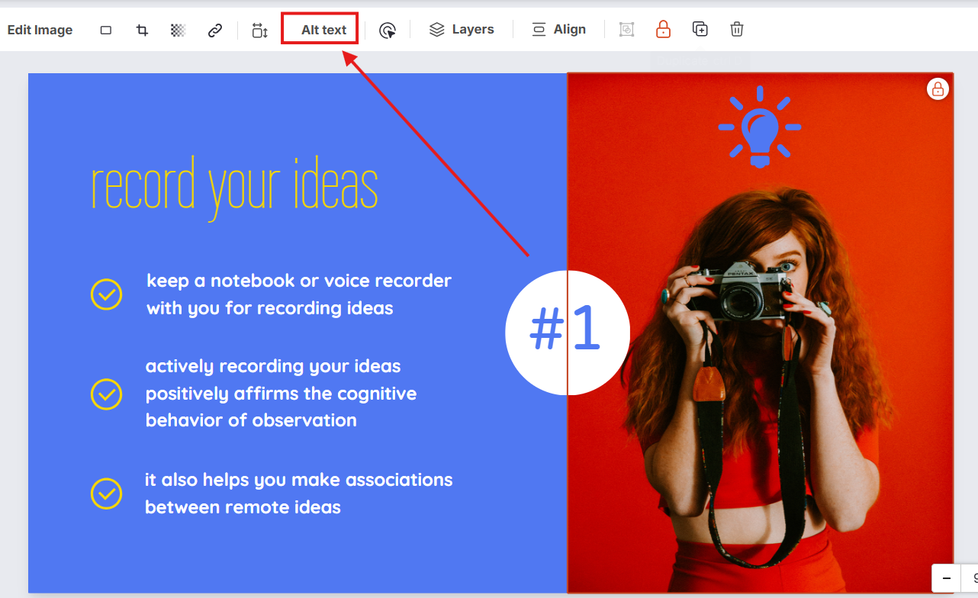The width and height of the screenshot is (978, 598).
Task: Click the Edit Image label
Action: click(x=40, y=30)
